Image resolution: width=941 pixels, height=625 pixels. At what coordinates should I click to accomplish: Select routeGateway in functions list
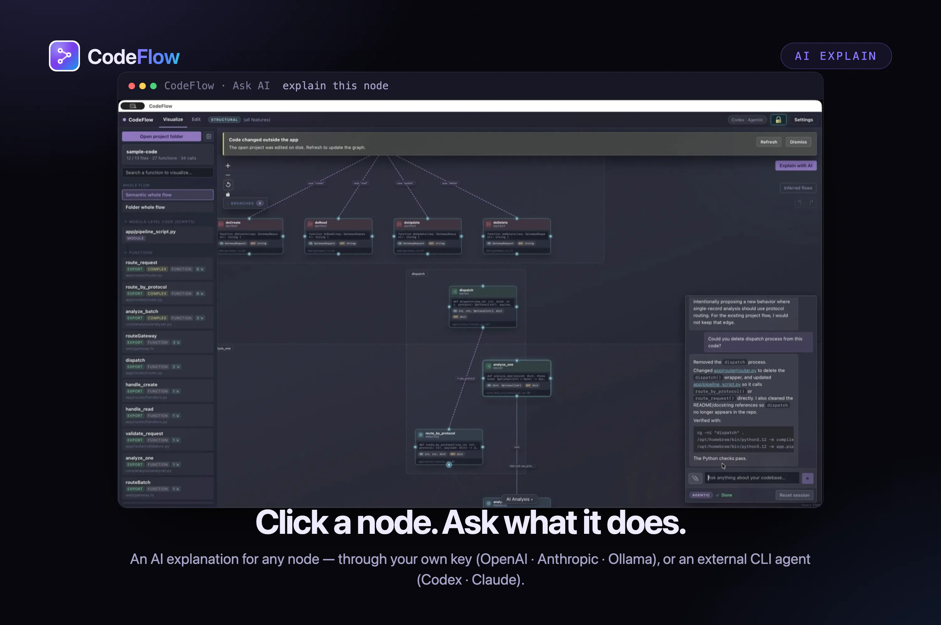(x=167, y=342)
